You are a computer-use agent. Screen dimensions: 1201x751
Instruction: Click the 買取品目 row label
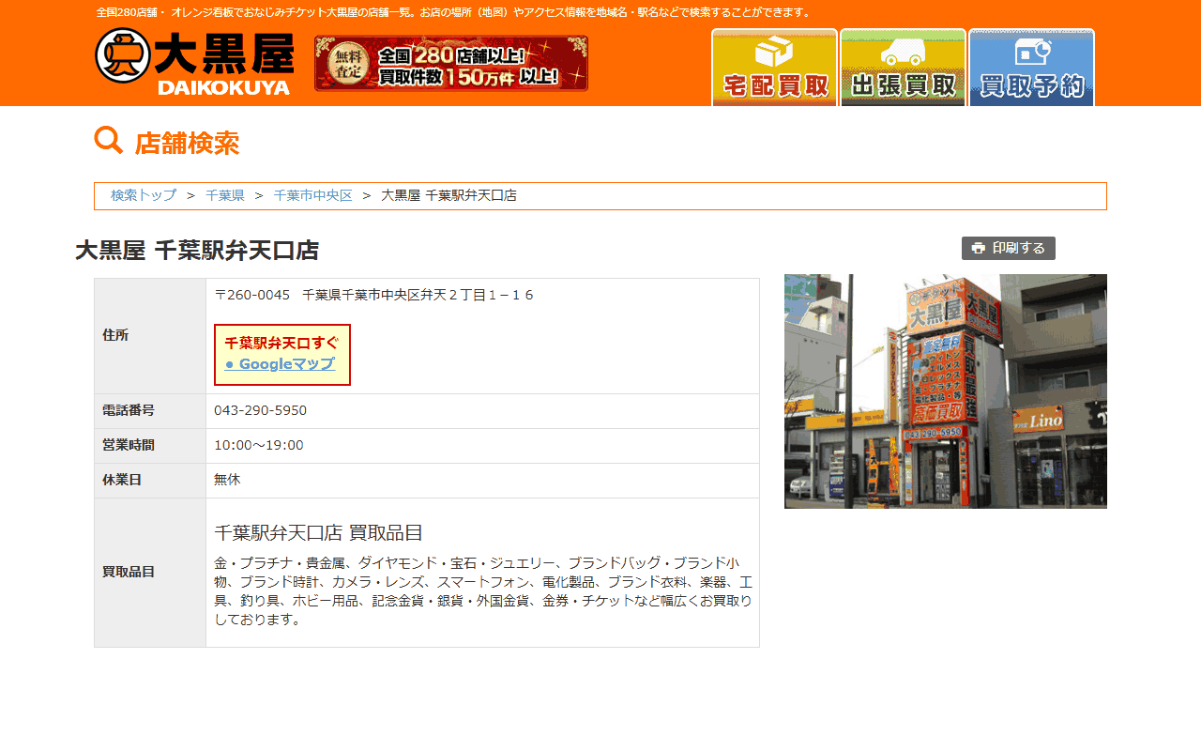click(x=129, y=572)
